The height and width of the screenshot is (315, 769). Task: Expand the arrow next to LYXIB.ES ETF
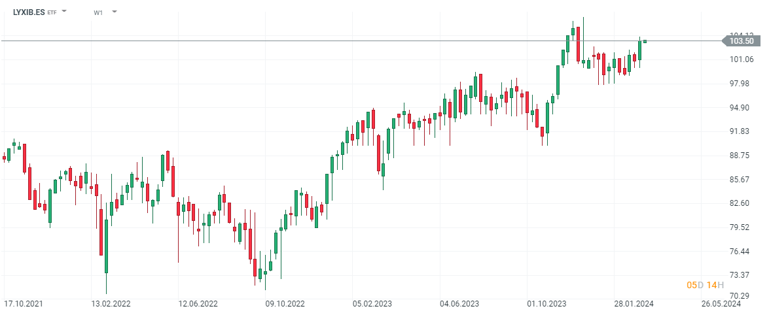(64, 12)
